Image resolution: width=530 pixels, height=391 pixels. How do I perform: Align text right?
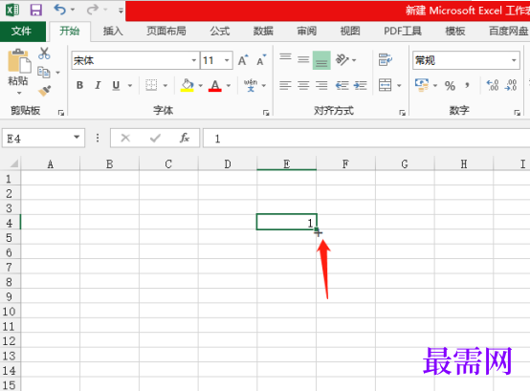pyautogui.click(x=321, y=85)
